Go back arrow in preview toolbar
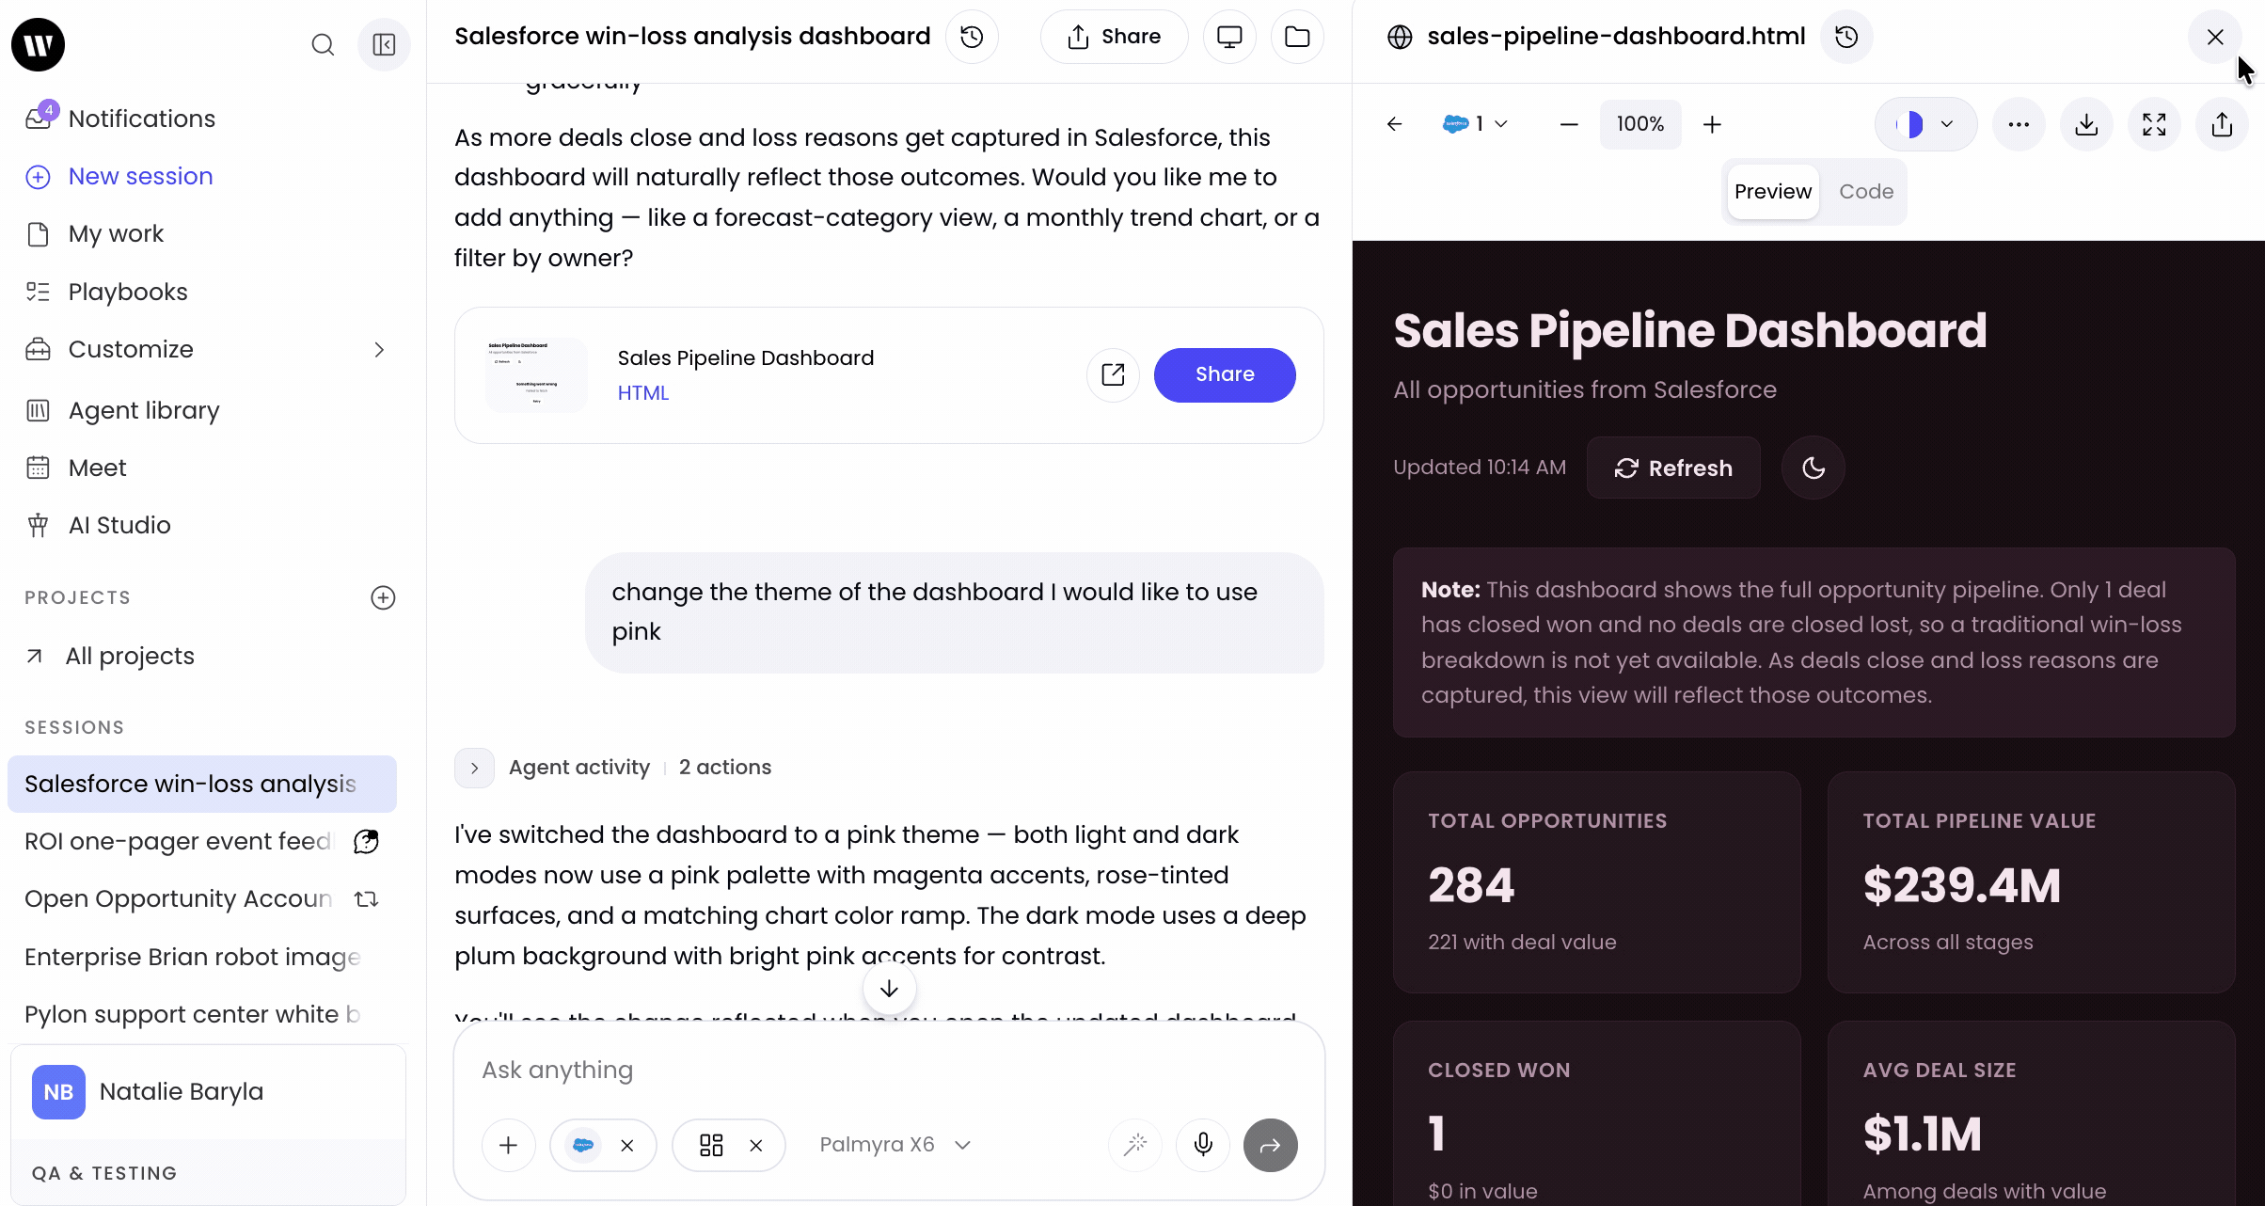This screenshot has width=2265, height=1206. coord(1395,124)
